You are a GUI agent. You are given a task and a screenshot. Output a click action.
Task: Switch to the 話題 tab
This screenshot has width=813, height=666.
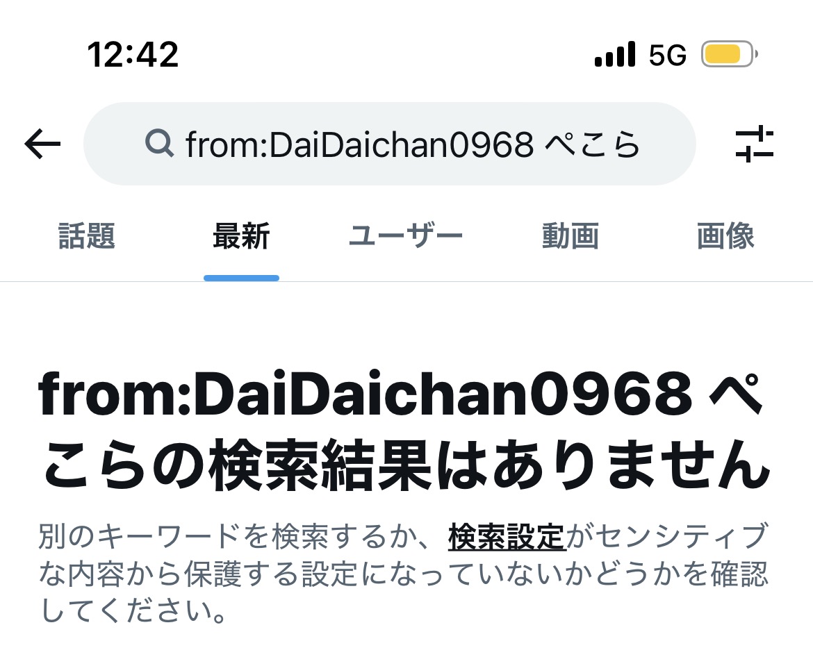point(87,236)
